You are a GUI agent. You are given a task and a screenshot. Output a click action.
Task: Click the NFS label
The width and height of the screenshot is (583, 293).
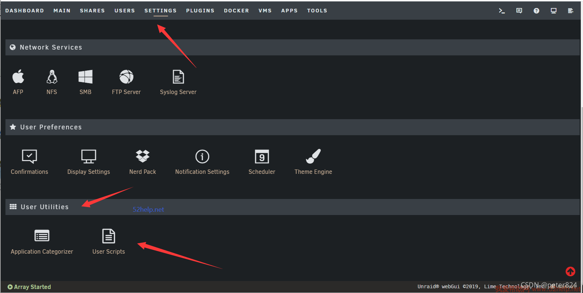[52, 92]
